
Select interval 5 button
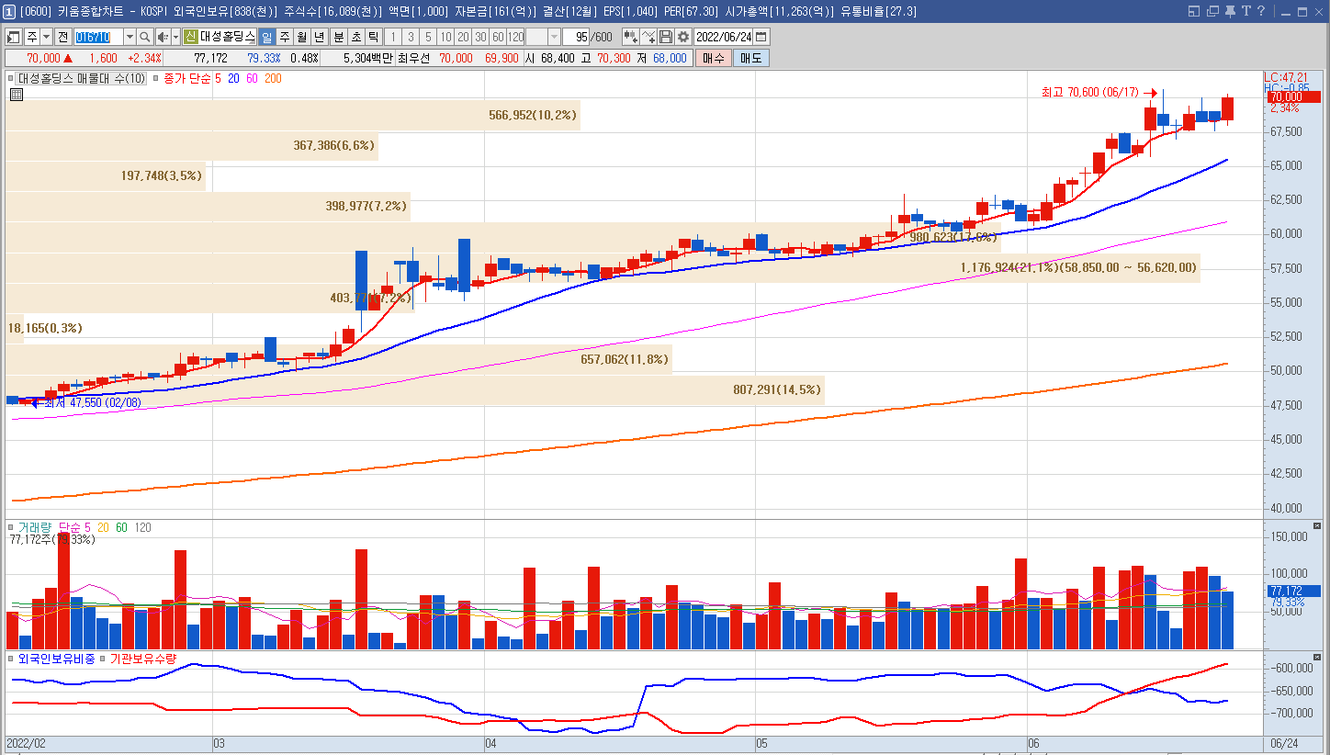(x=428, y=37)
